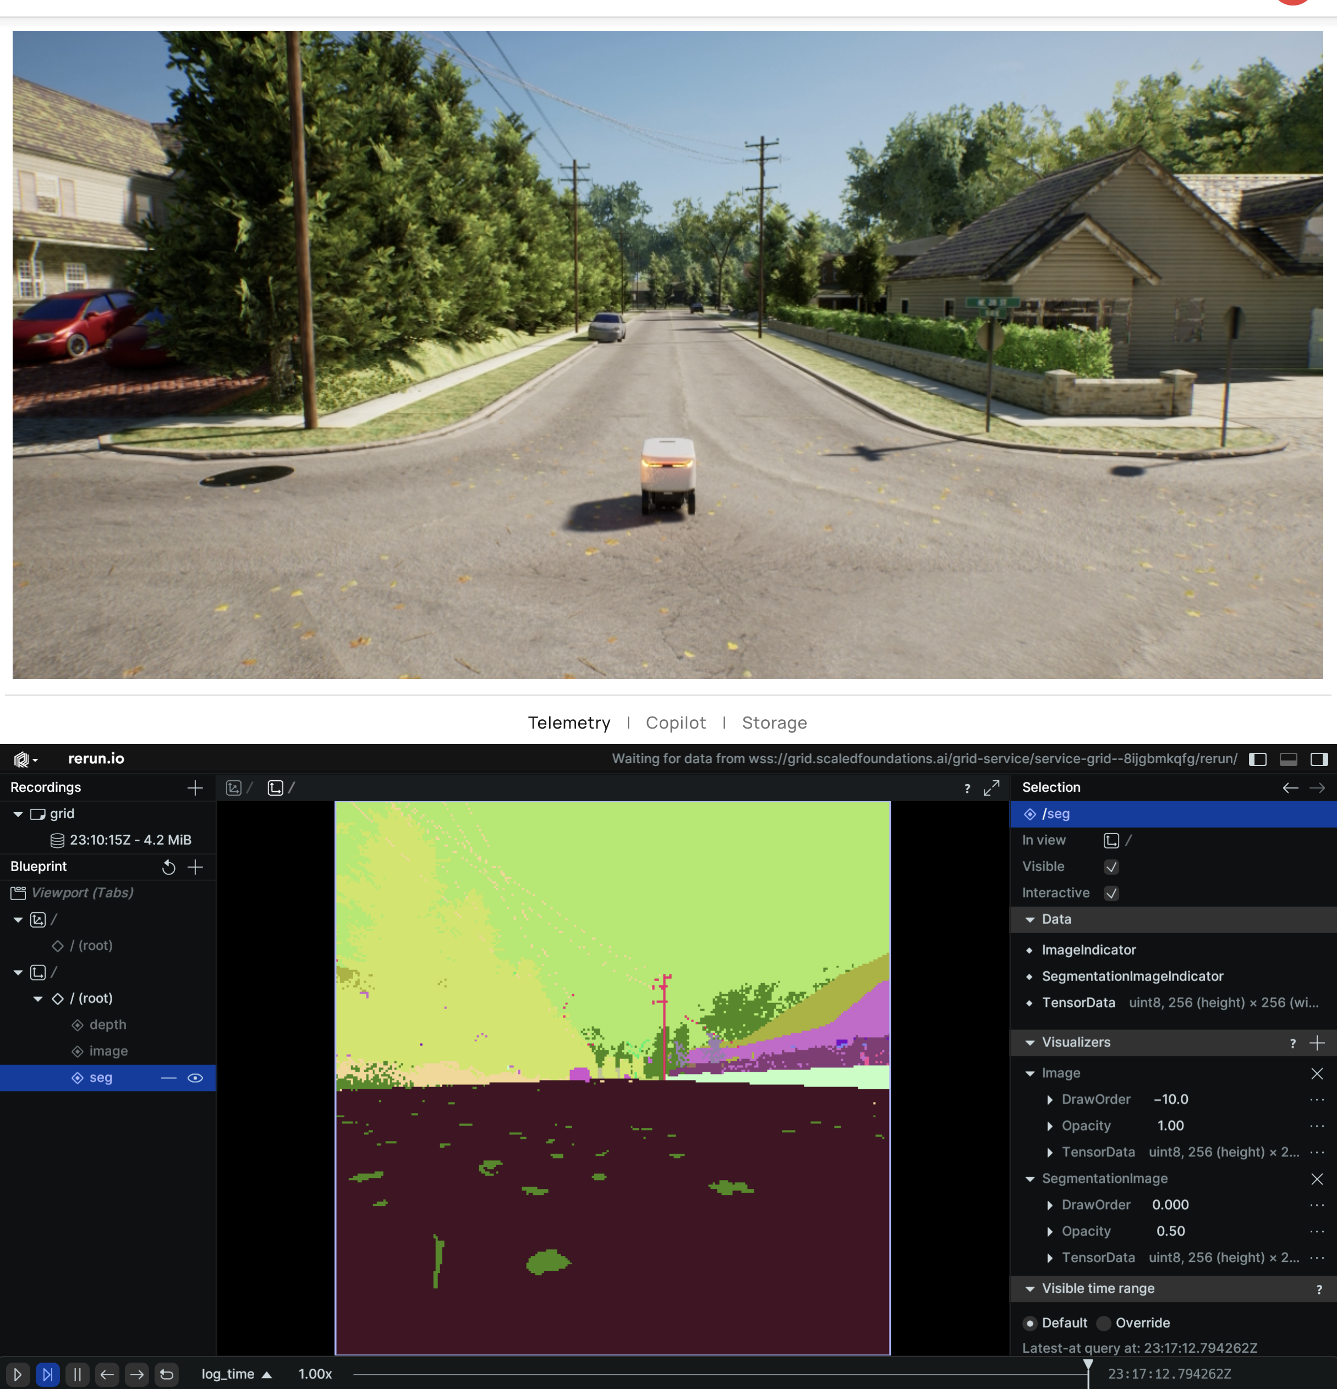Uncheck the Interactive checkbox

(1111, 893)
